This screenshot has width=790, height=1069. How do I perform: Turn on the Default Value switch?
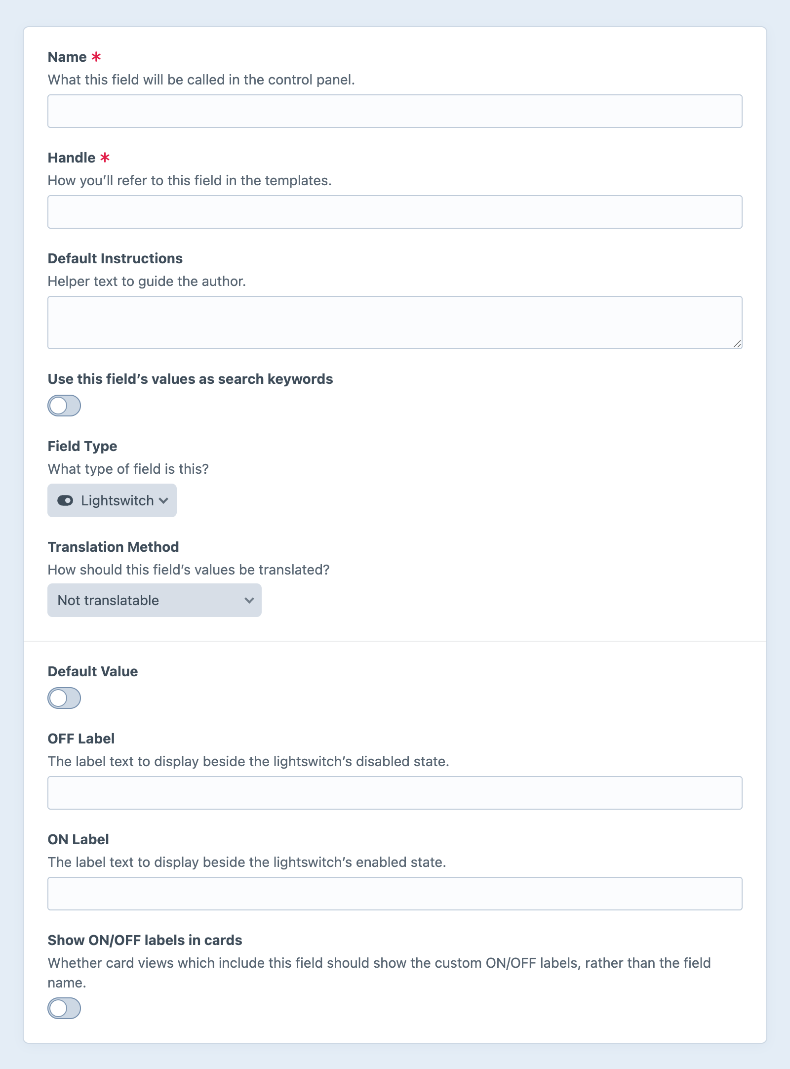click(x=64, y=698)
